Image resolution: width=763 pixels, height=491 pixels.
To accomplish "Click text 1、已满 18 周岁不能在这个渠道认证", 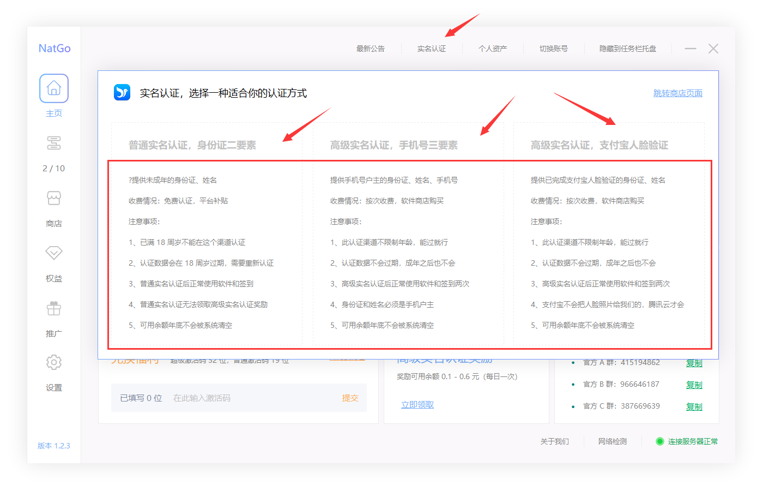I will point(187,242).
